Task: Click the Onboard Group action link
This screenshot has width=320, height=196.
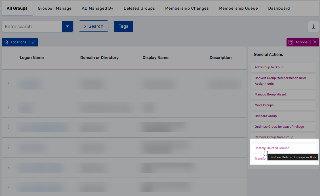Action: (x=266, y=116)
